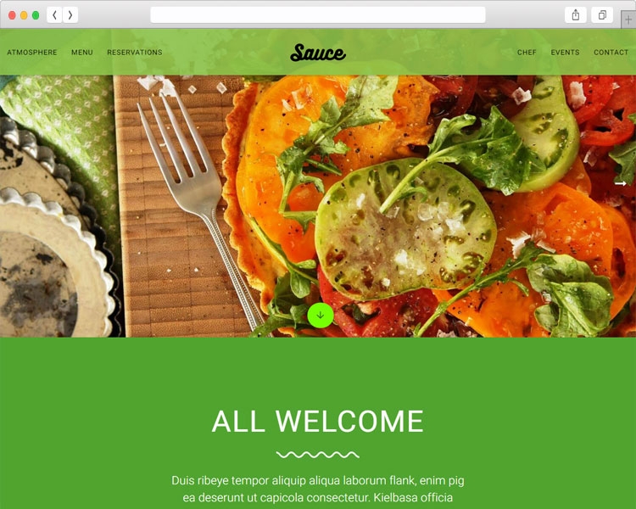
Task: Click the browser address bar
Action: click(x=318, y=15)
